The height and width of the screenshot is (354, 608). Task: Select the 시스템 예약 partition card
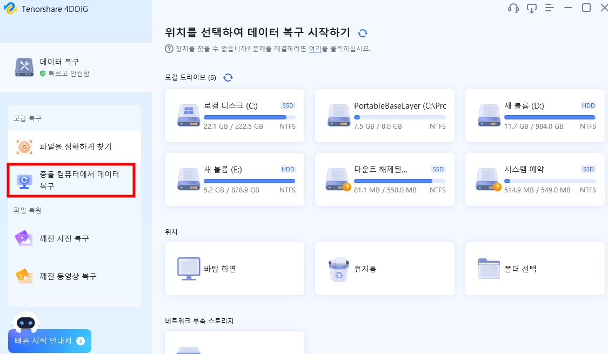535,179
